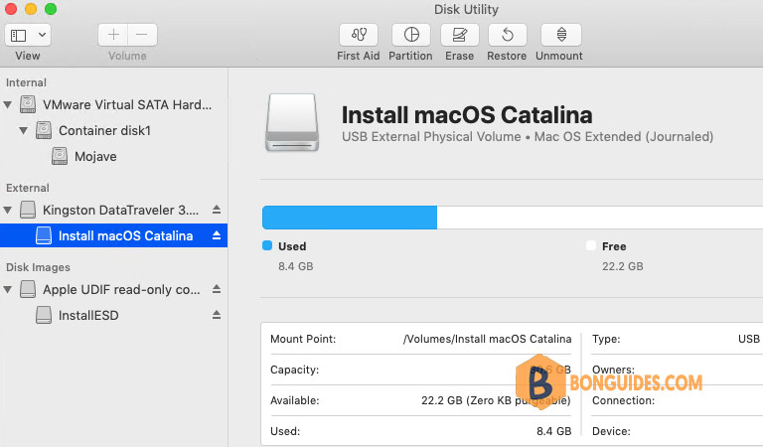Click the Available value 22.2 GB (Zero KB purgeable)
The height and width of the screenshot is (447, 763).
click(x=496, y=400)
